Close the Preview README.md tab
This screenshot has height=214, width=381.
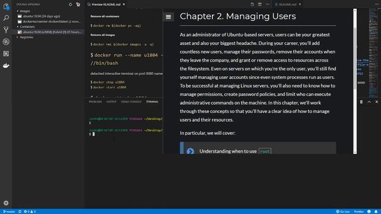coord(124,4)
